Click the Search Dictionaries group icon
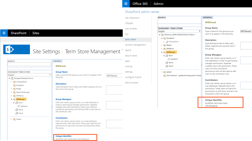This screenshot has width=252, height=141. point(14,92)
